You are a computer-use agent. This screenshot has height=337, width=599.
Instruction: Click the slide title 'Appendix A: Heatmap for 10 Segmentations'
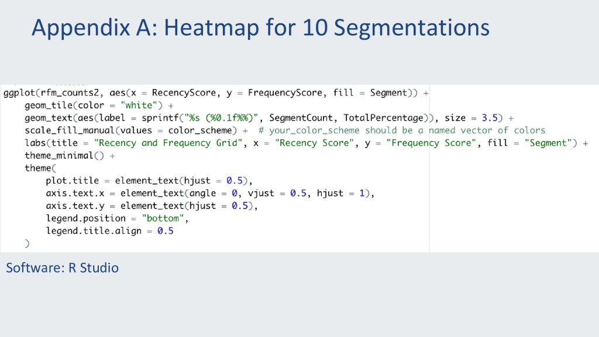coord(260,27)
